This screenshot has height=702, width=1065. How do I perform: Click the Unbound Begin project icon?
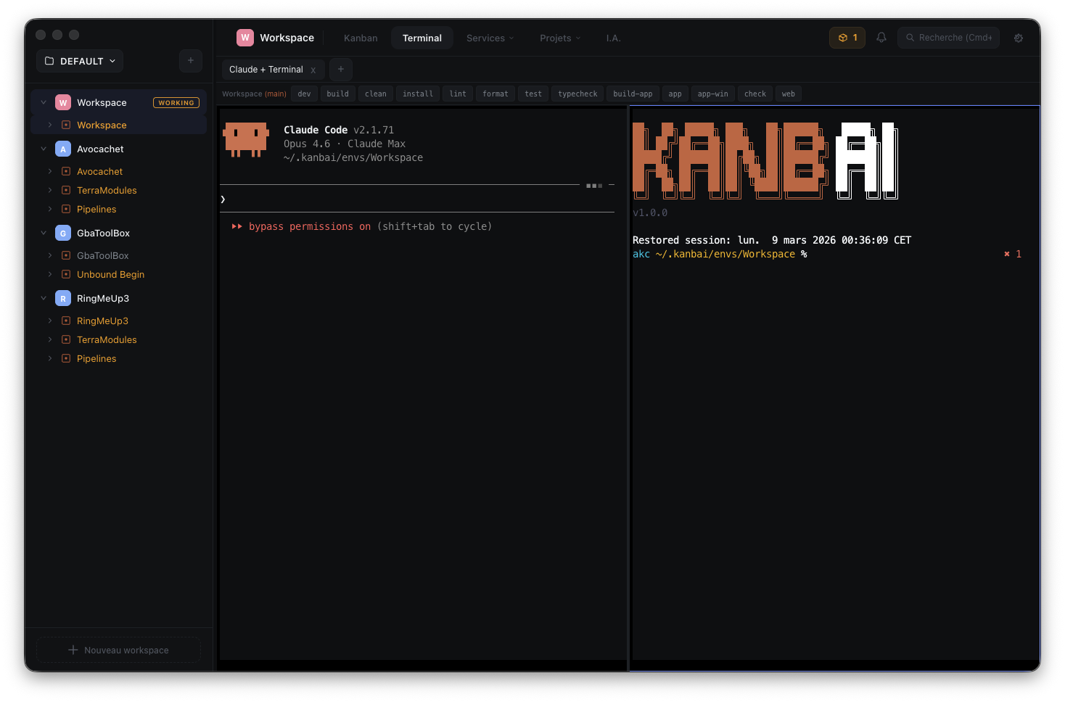[x=66, y=275]
